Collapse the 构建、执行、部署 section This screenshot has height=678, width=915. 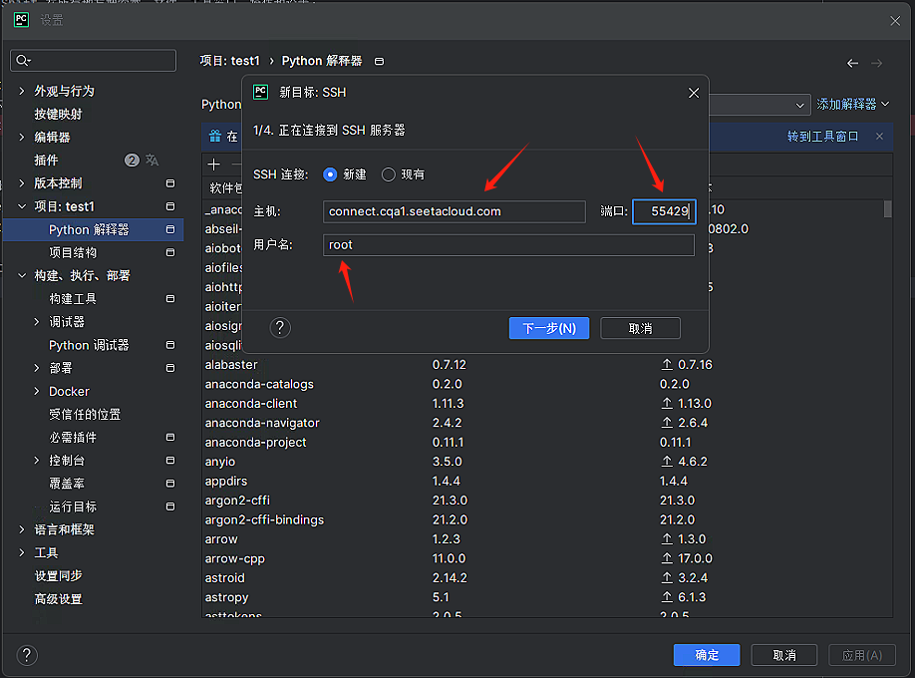[x=22, y=275]
